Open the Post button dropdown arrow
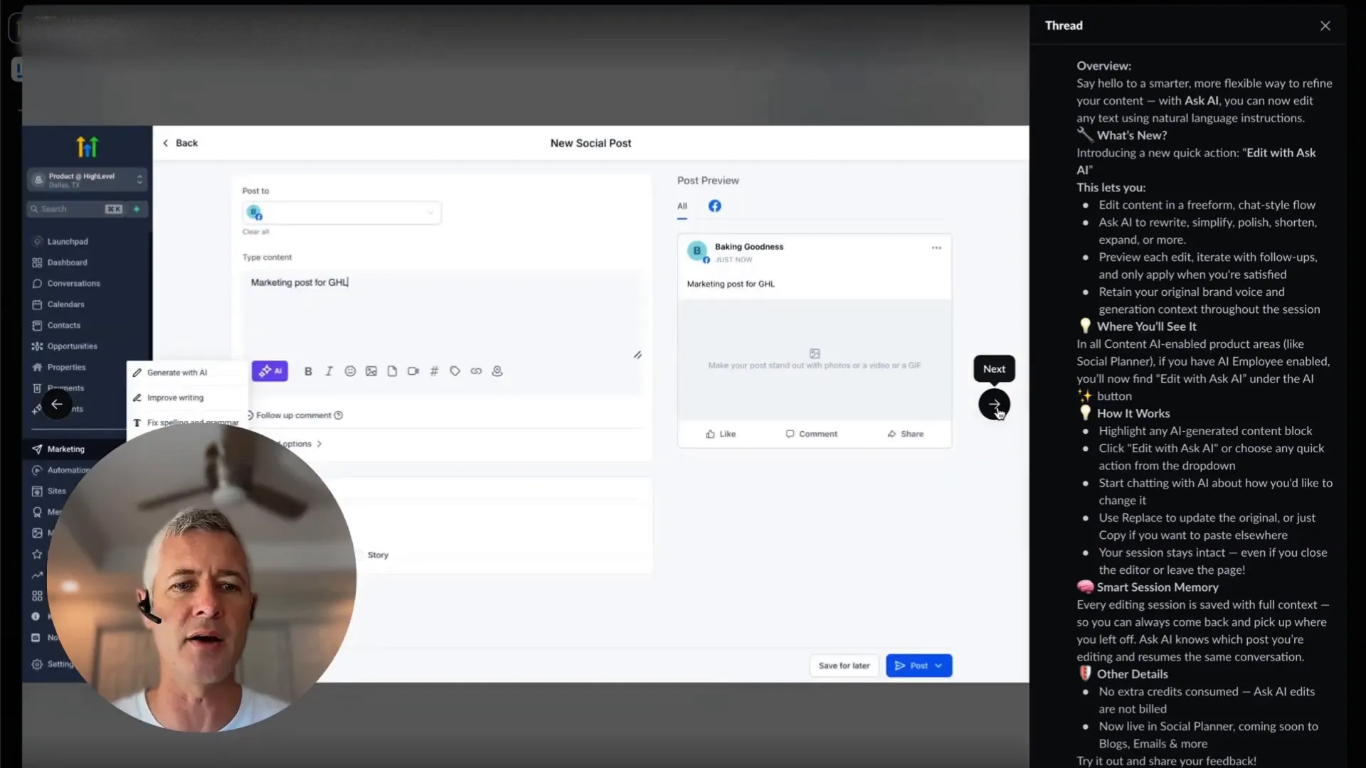Image resolution: width=1366 pixels, height=768 pixels. [939, 666]
